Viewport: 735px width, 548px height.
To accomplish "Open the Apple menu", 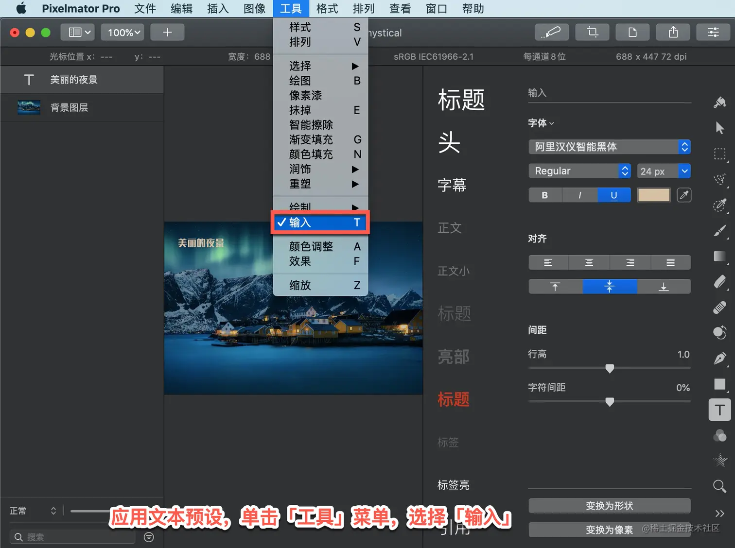I will (21, 8).
